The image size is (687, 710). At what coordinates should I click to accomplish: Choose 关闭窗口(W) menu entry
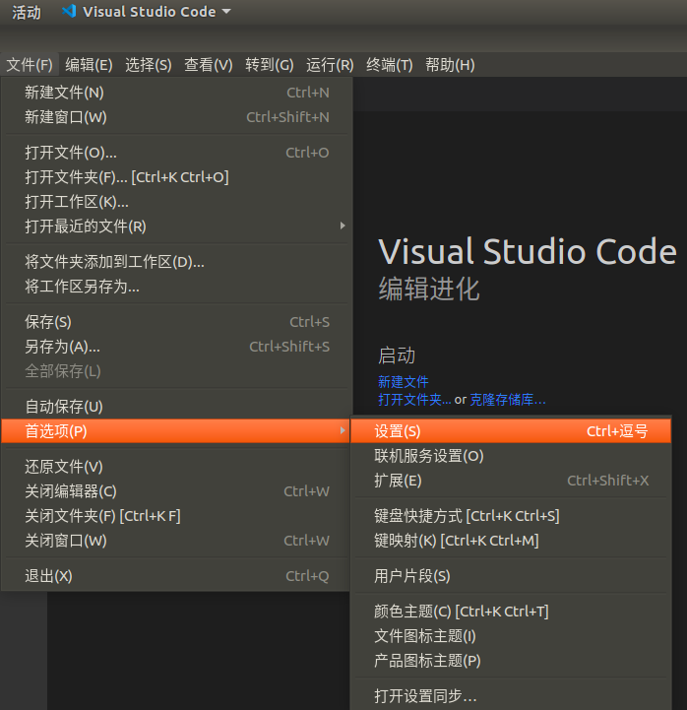click(177, 541)
